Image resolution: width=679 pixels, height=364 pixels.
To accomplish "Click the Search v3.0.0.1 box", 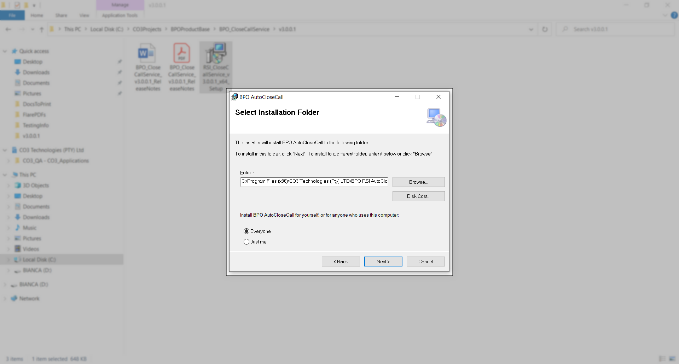I will pos(615,29).
